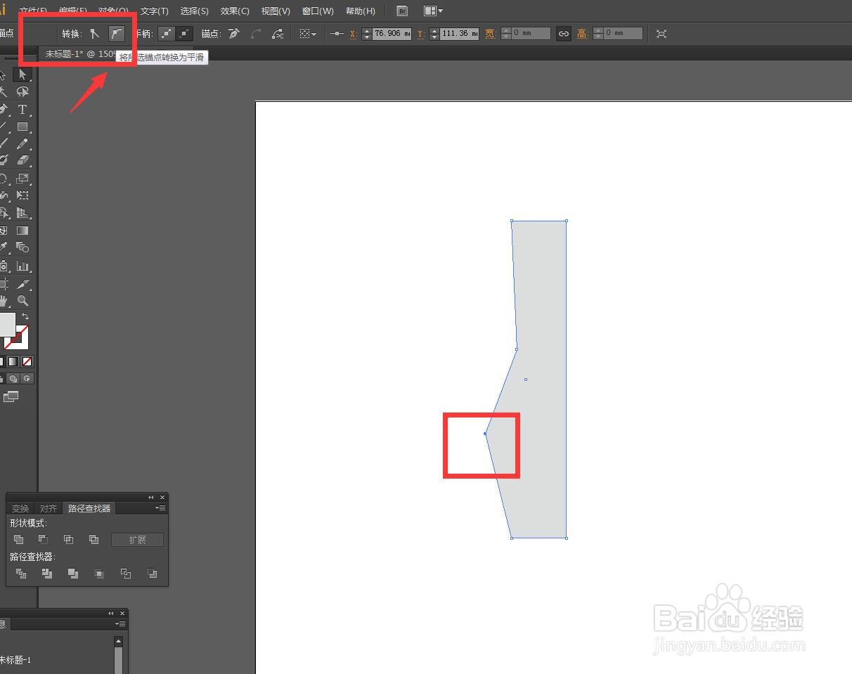Set paint to None mode button
Viewport: 852px width, 674px height.
tap(27, 361)
